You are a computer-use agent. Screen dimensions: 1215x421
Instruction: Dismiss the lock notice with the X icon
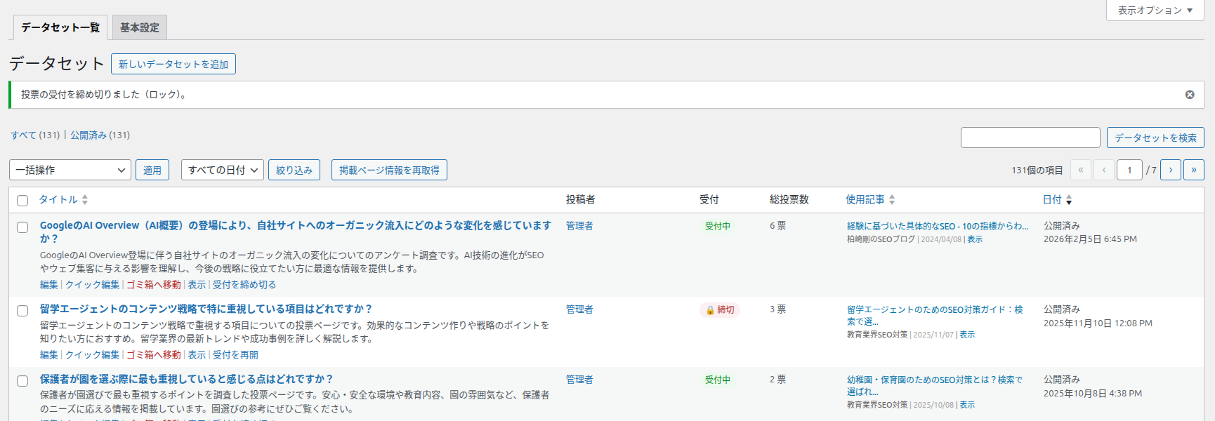1190,95
